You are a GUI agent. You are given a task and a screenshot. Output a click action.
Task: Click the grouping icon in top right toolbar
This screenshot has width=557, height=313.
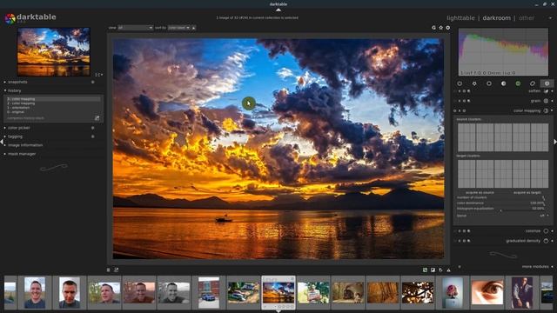pos(433,27)
